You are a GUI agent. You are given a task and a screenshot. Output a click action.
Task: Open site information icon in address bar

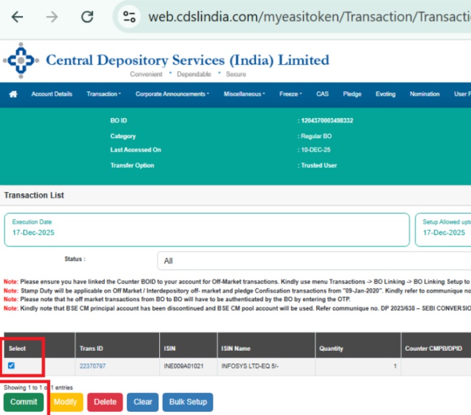point(129,17)
